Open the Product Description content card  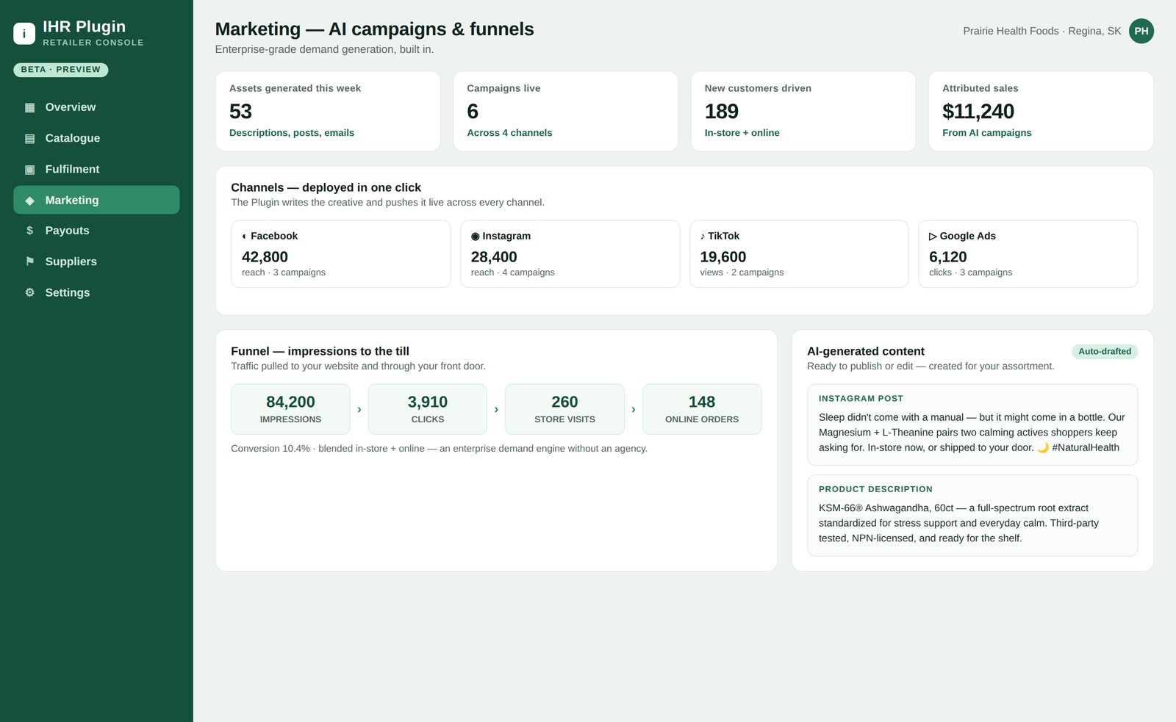click(972, 516)
